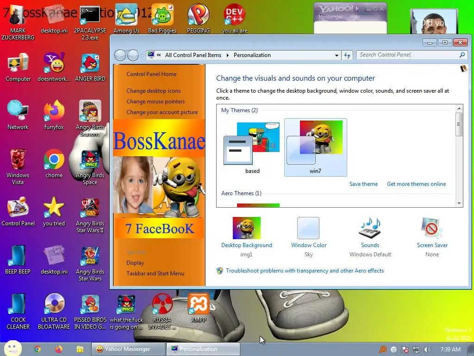Click Troubleshoot problems with transparency link
Image resolution: width=474 pixels, height=356 pixels.
(x=305, y=271)
